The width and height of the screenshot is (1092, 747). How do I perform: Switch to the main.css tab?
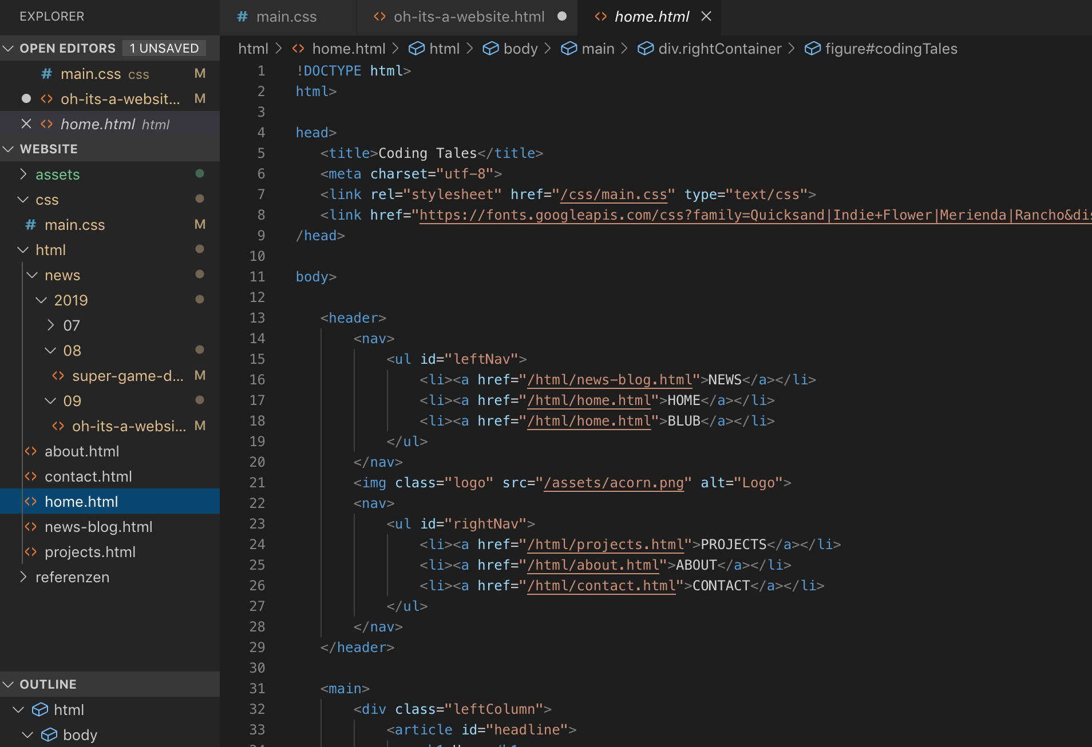pyautogui.click(x=288, y=17)
